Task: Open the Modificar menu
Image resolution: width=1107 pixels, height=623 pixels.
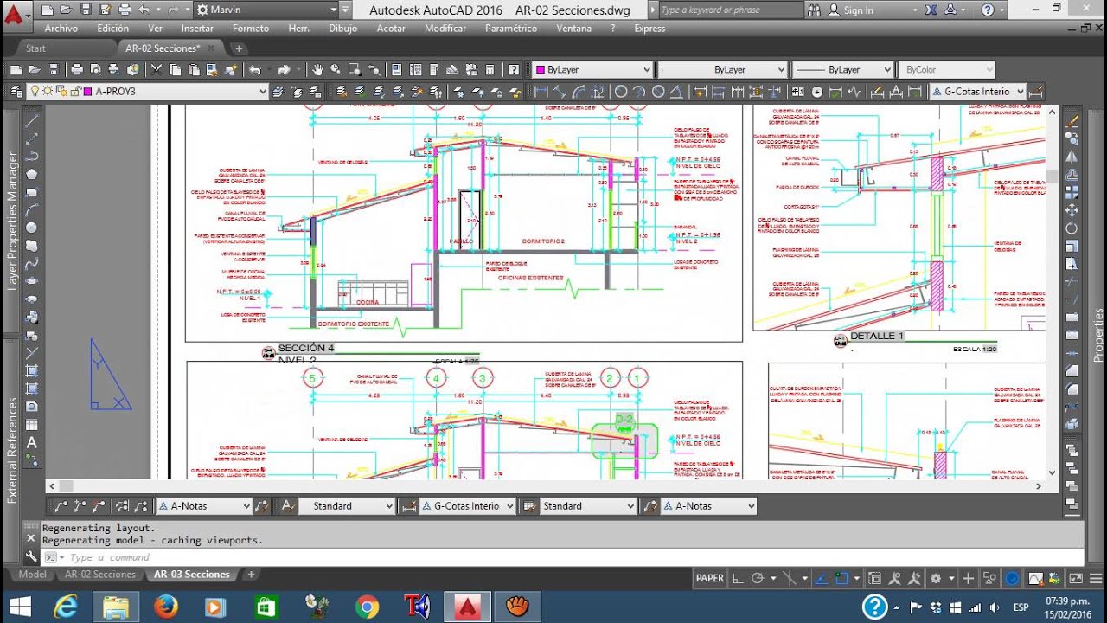Action: click(445, 29)
